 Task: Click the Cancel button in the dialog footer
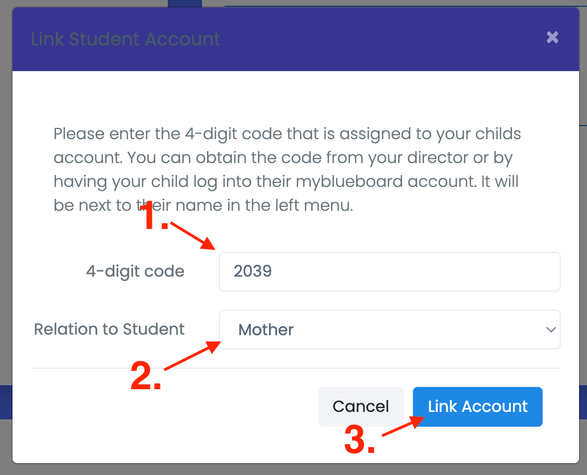click(x=361, y=406)
